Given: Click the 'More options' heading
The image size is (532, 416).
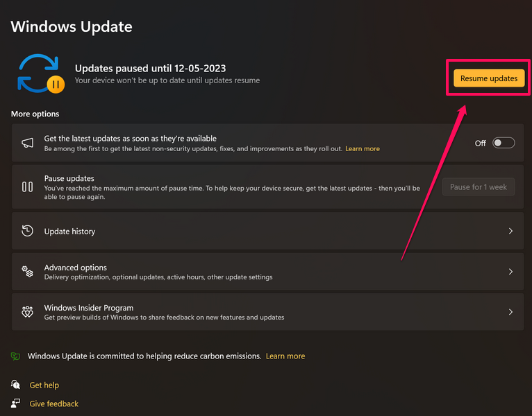Looking at the screenshot, I should point(35,114).
